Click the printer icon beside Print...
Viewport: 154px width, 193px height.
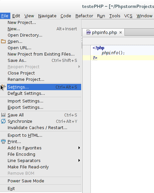pyautogui.click(x=3, y=141)
